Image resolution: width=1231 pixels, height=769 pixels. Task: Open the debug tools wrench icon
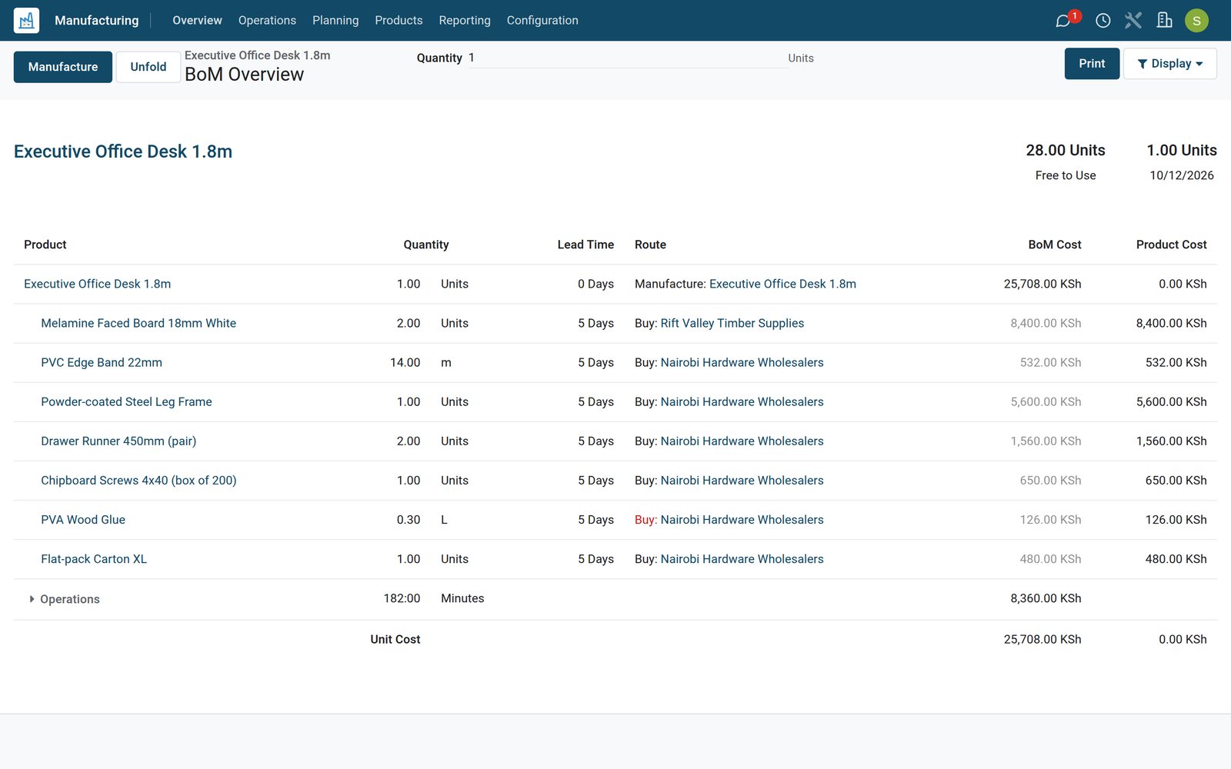click(1133, 21)
